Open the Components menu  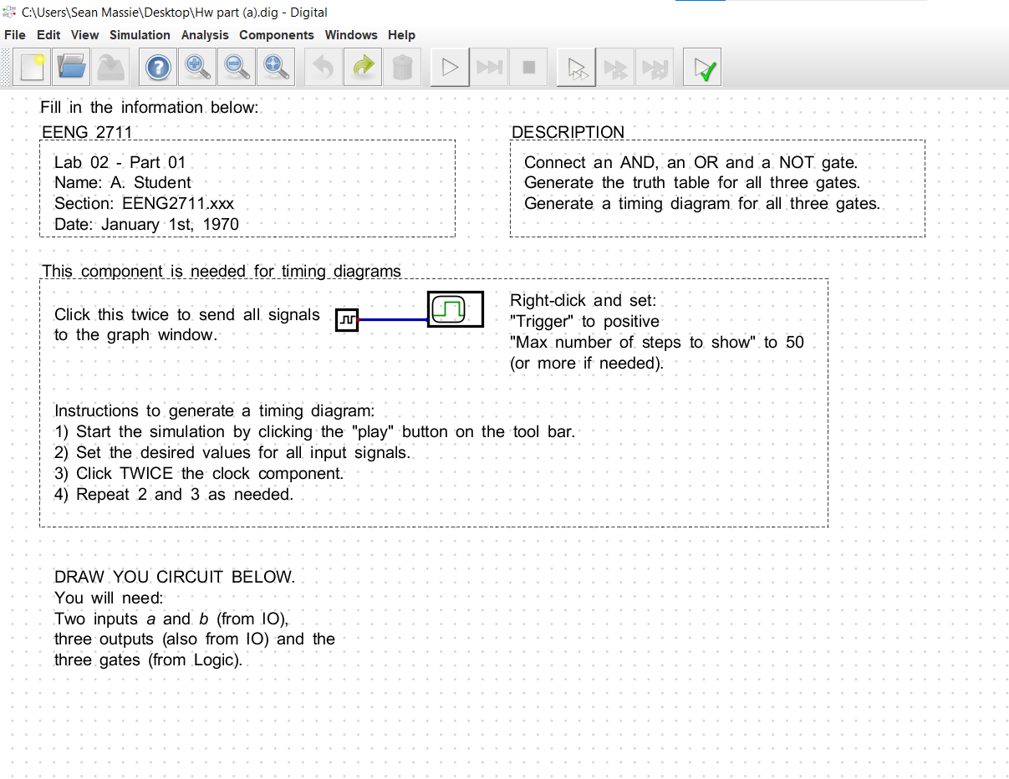(x=277, y=35)
